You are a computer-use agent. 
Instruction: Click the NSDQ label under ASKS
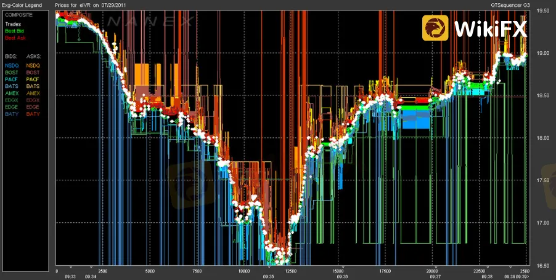click(x=33, y=65)
